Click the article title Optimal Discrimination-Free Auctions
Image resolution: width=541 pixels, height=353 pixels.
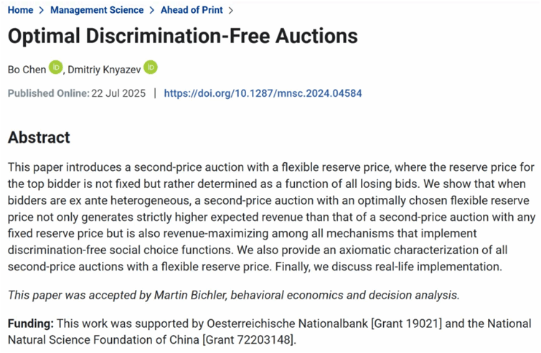[183, 35]
